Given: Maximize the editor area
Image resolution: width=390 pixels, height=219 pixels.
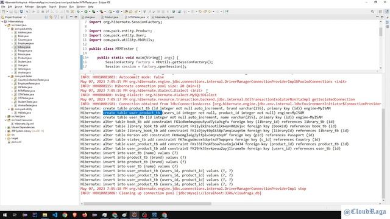Looking at the screenshot, I should pos(382,17).
